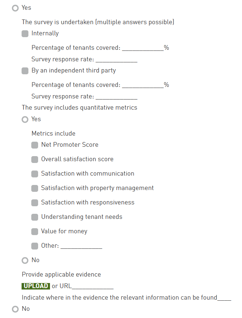Click Survey response rate field under Internally
The width and height of the screenshot is (242, 318).
pyautogui.click(x=116, y=59)
